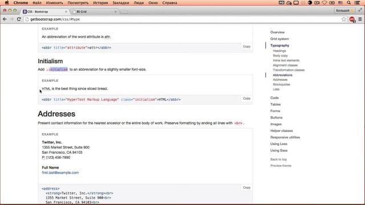Open the US flag input source menu
The height and width of the screenshot is (205, 365).
coord(340,3)
